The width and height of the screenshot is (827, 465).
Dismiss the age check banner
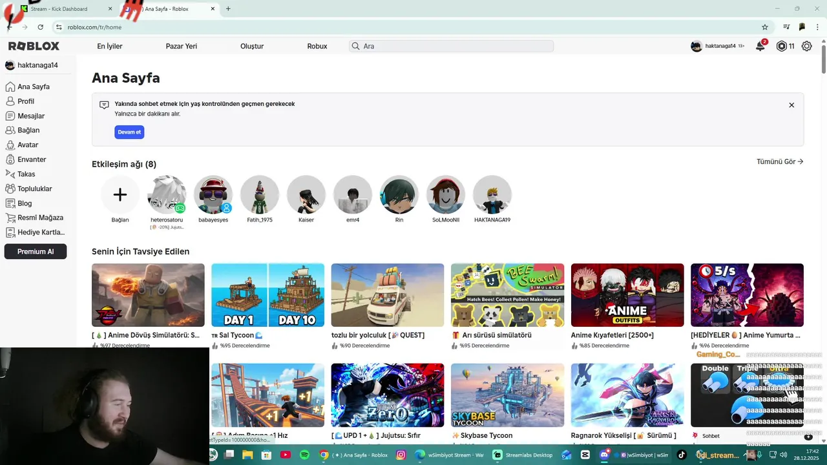[791, 105]
